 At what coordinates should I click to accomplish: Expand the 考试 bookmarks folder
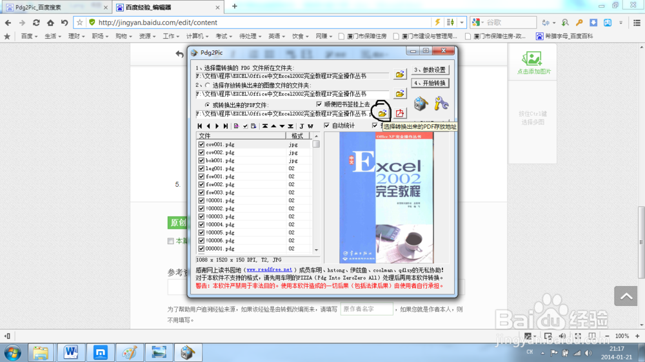click(x=224, y=36)
